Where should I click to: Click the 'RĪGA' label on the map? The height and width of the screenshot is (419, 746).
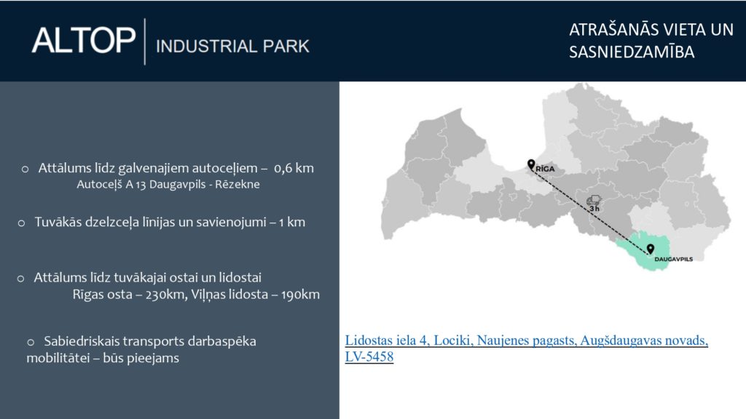point(546,168)
